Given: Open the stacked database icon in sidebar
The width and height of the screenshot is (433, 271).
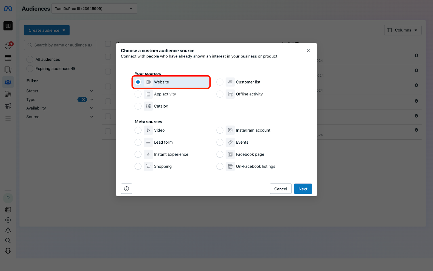Looking at the screenshot, I should tap(8, 94).
